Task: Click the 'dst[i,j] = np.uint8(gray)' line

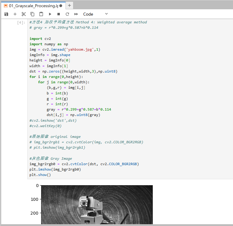Action: 73,115
